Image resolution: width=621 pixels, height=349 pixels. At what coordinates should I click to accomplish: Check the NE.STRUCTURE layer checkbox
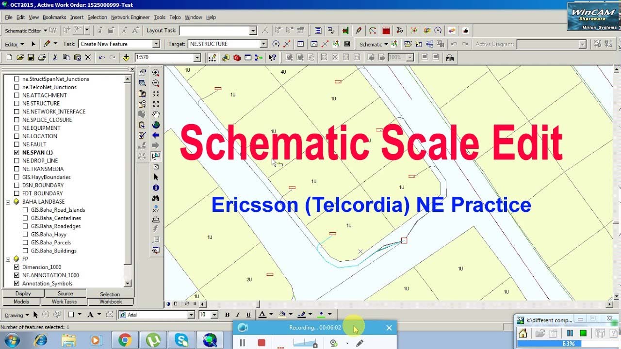pos(16,103)
